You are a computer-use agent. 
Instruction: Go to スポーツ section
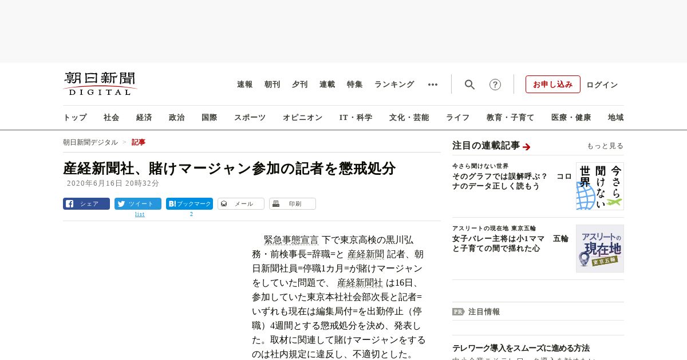pos(250,118)
